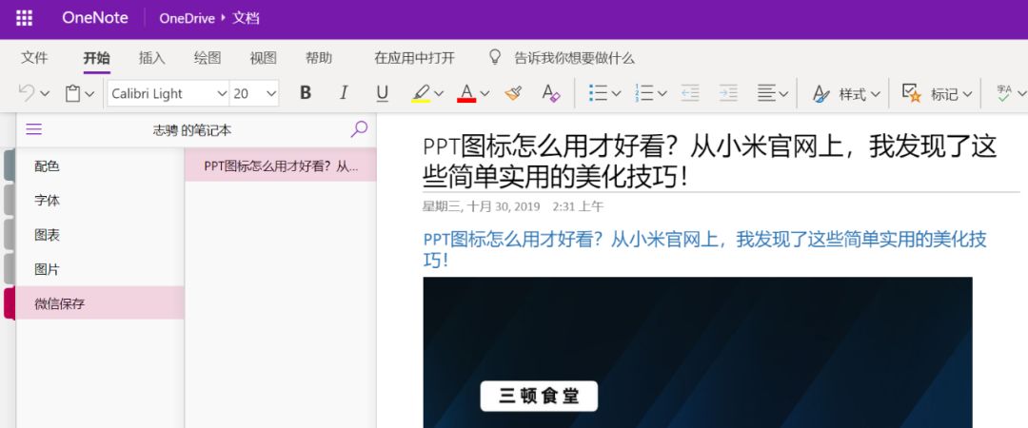Open the PPT图标怎么用才好看 page in list
The width and height of the screenshot is (1028, 428).
tap(281, 165)
